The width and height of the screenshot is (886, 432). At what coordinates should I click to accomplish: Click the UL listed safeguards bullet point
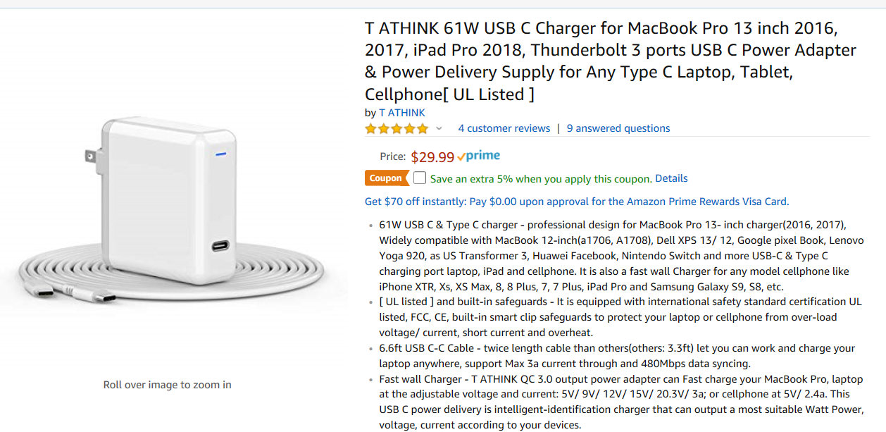pos(620,317)
